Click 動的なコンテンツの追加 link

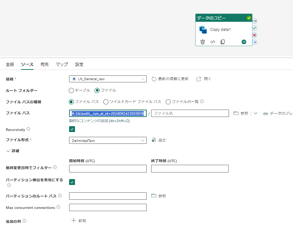(99, 121)
